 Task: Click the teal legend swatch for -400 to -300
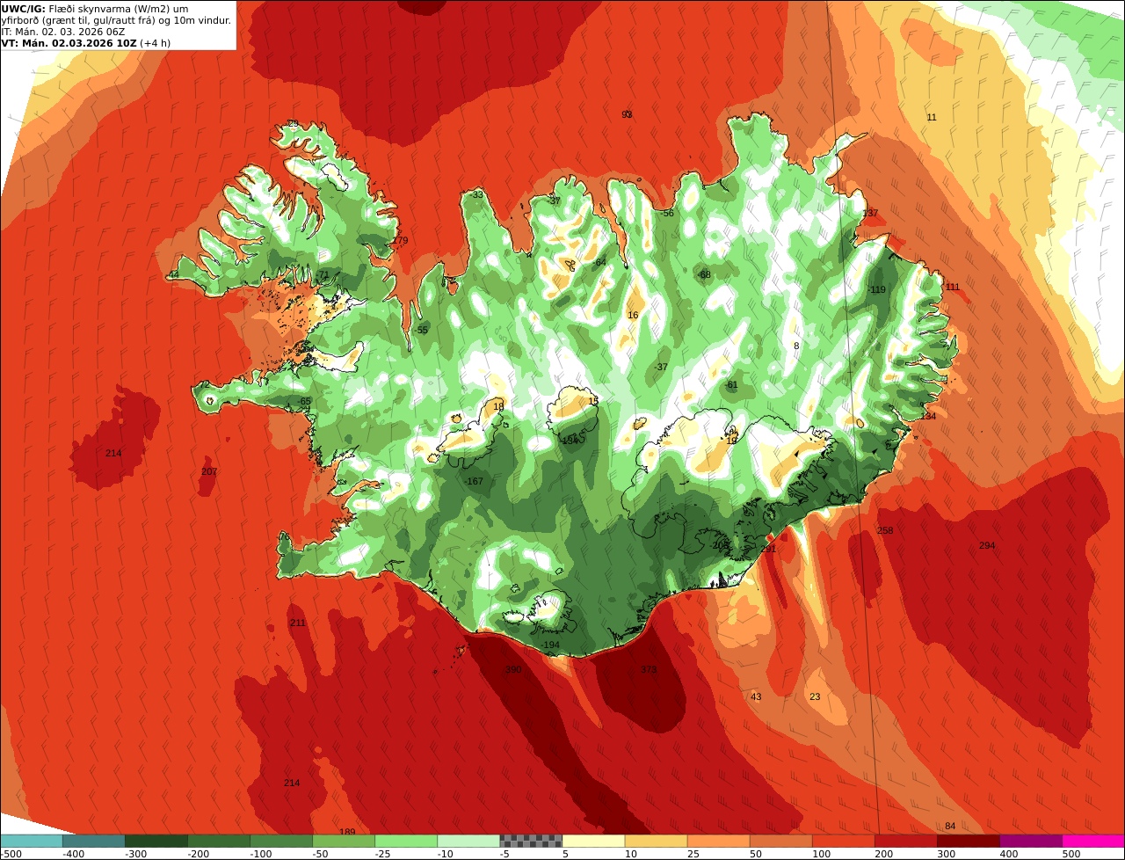(94, 841)
